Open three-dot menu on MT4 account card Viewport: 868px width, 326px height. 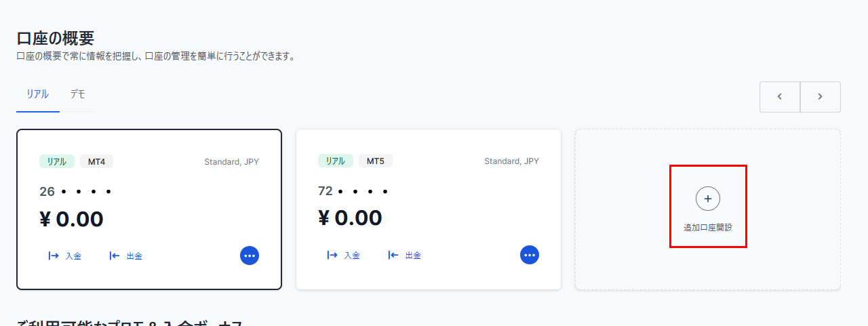250,256
